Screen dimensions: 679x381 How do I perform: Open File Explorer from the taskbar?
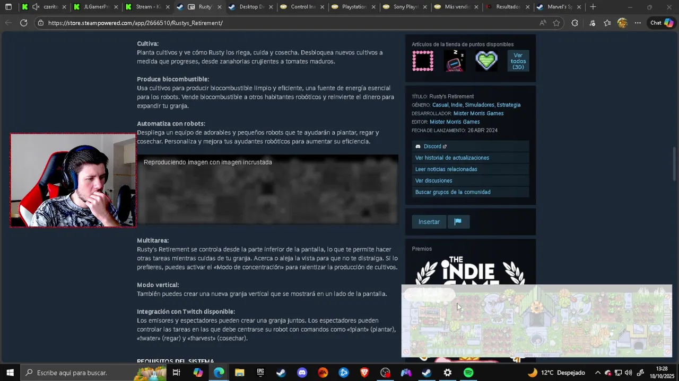point(240,373)
